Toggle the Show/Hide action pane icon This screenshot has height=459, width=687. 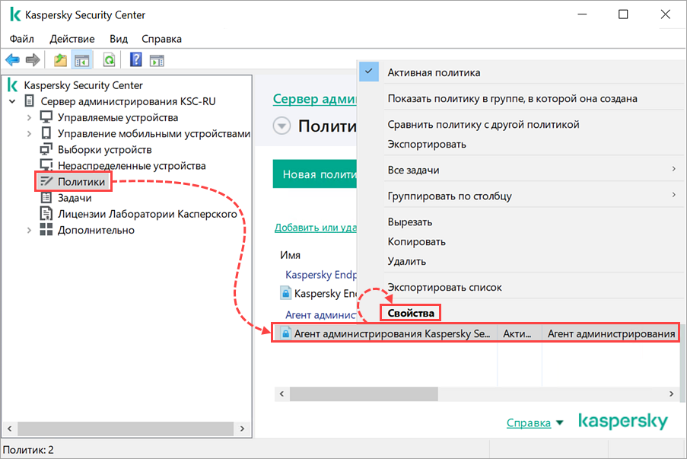point(157,60)
